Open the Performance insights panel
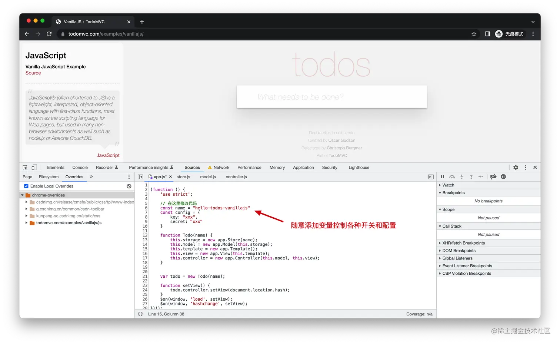Viewport: 560px width, 344px height. [151, 168]
